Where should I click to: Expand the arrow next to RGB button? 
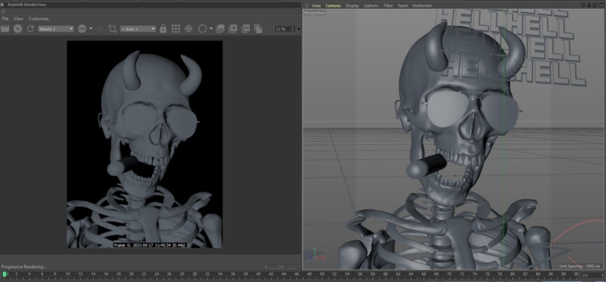tap(91, 29)
